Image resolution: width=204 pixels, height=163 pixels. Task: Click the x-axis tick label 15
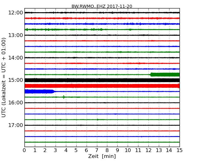click(x=180, y=150)
